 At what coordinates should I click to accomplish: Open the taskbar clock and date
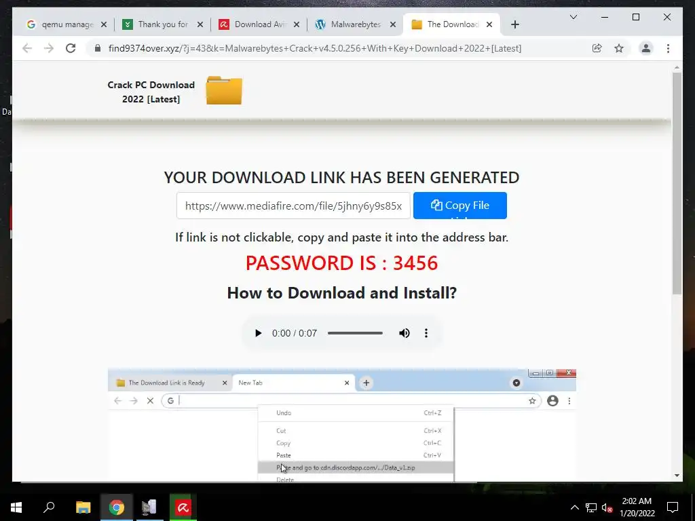pos(637,507)
